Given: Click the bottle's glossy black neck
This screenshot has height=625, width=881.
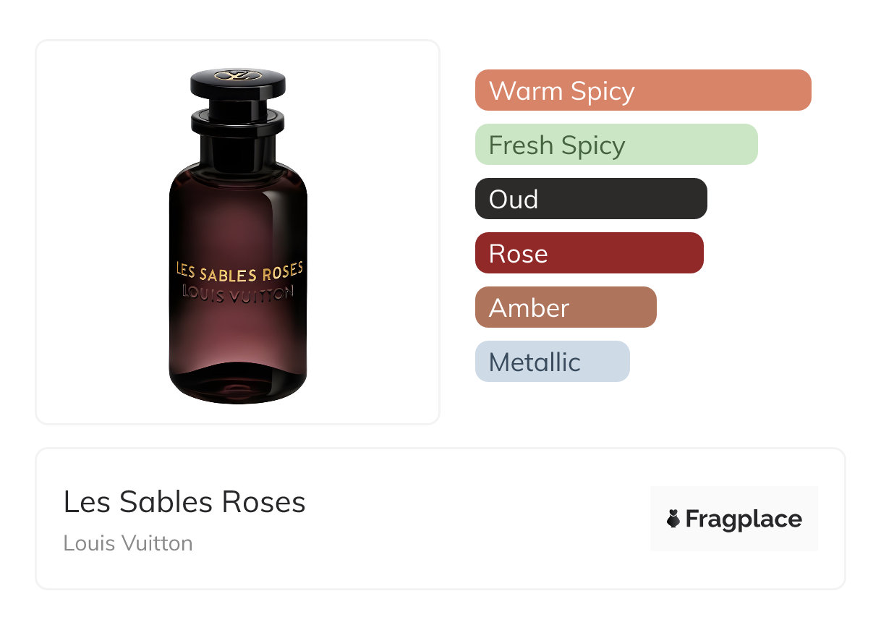Looking at the screenshot, I should pyautogui.click(x=238, y=148).
